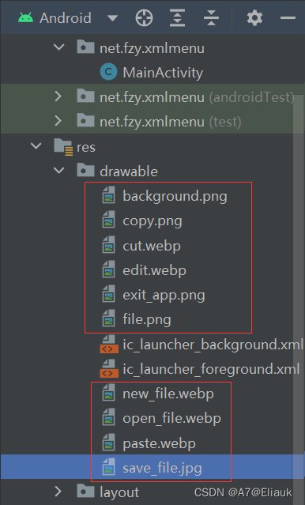Screen dimensions: 305x505
Task: Click the net.fzy.xmlmenu main package folder icon
Action: (85, 47)
